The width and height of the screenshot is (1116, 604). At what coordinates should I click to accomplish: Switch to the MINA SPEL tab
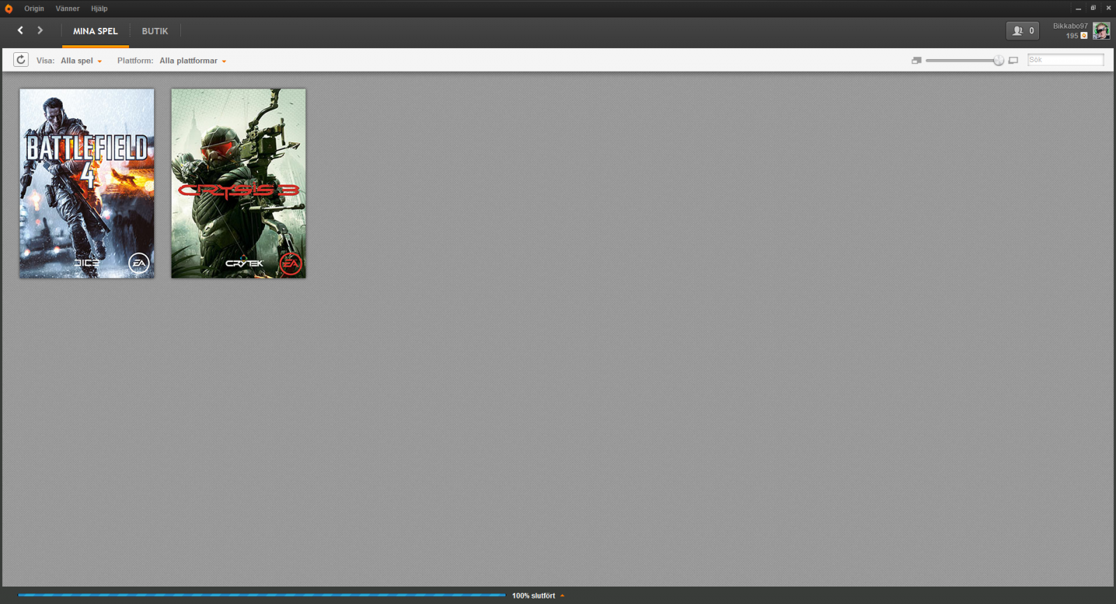click(96, 31)
